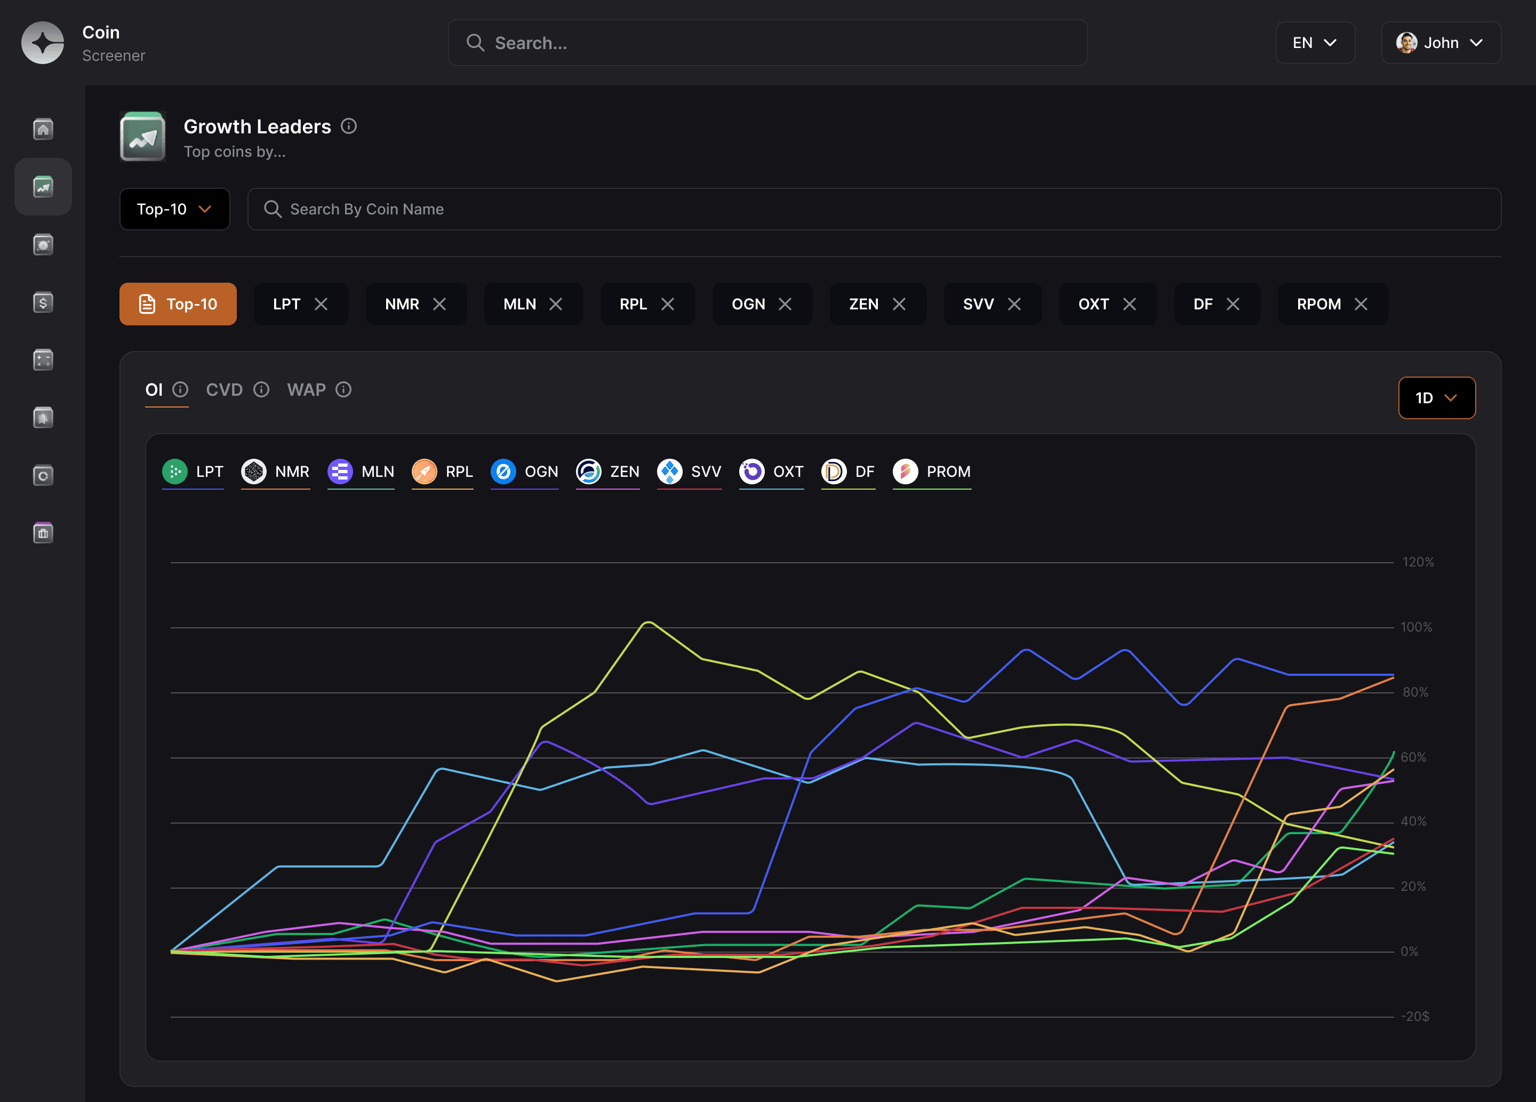Screen dimensions: 1536x1102
Task: Open the 1D timeframe dropdown
Action: click(1436, 397)
